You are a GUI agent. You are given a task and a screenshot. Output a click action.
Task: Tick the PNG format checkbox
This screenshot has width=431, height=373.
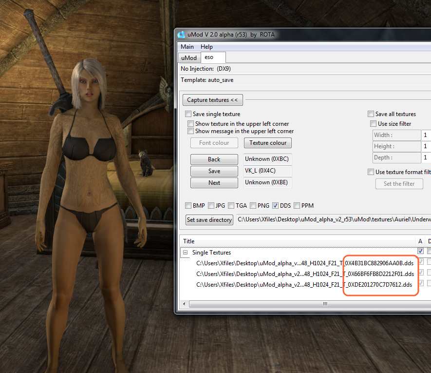click(253, 206)
